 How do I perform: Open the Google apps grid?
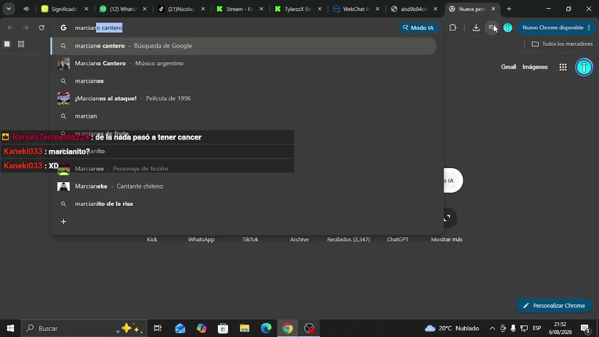click(563, 67)
